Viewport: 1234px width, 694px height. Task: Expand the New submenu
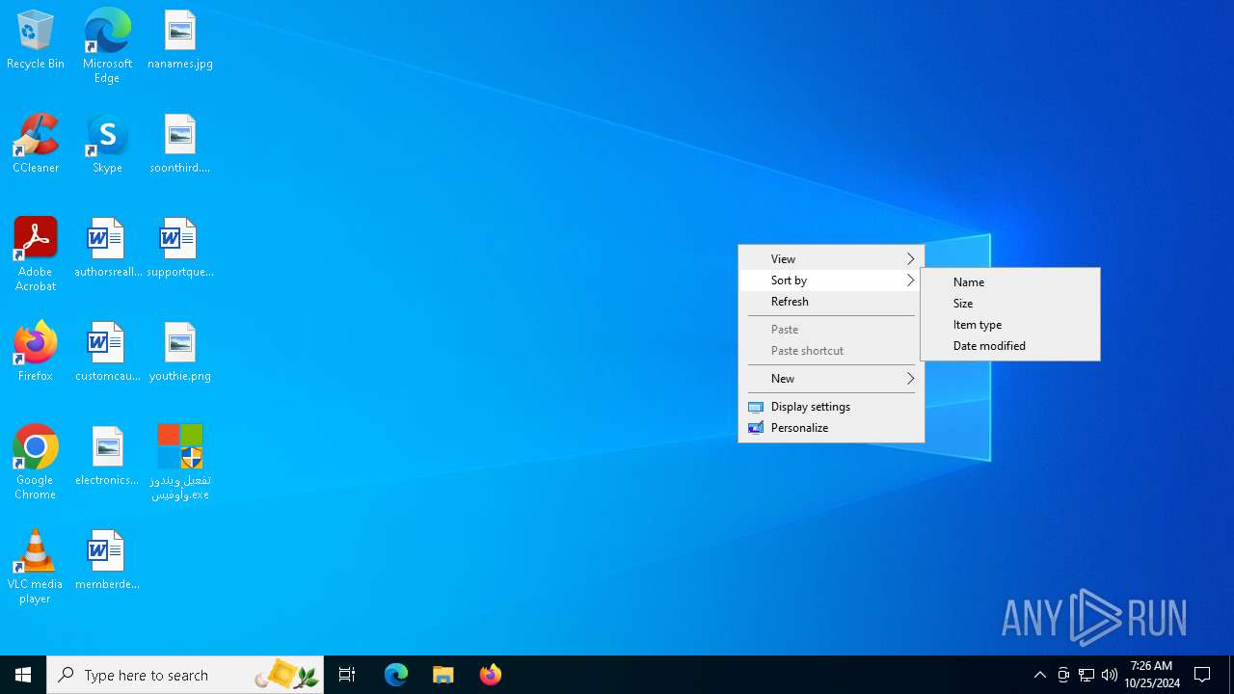point(831,378)
